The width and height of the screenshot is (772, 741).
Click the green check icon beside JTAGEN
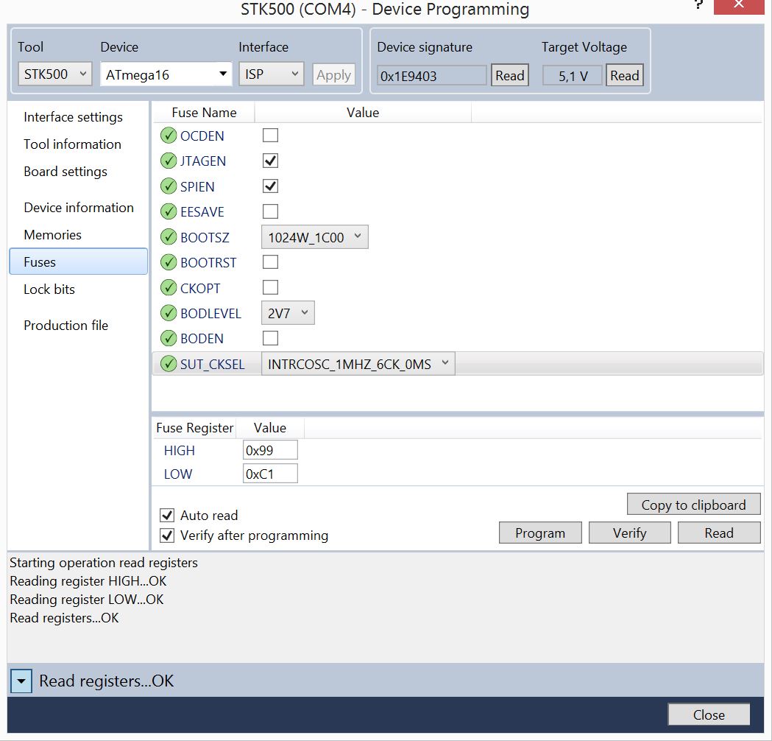169,161
